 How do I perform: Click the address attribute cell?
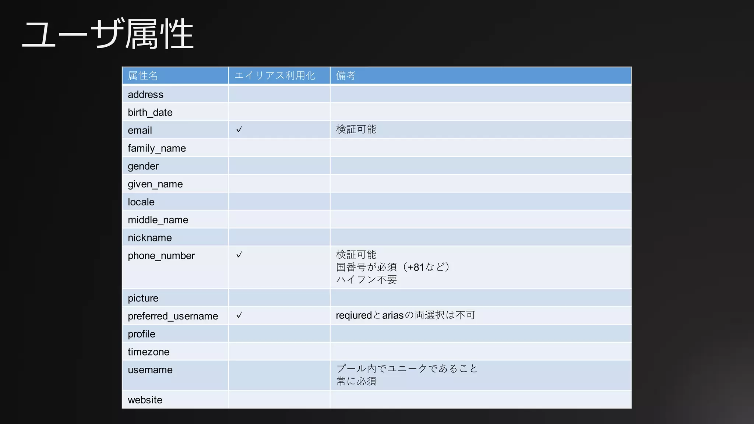click(x=175, y=94)
